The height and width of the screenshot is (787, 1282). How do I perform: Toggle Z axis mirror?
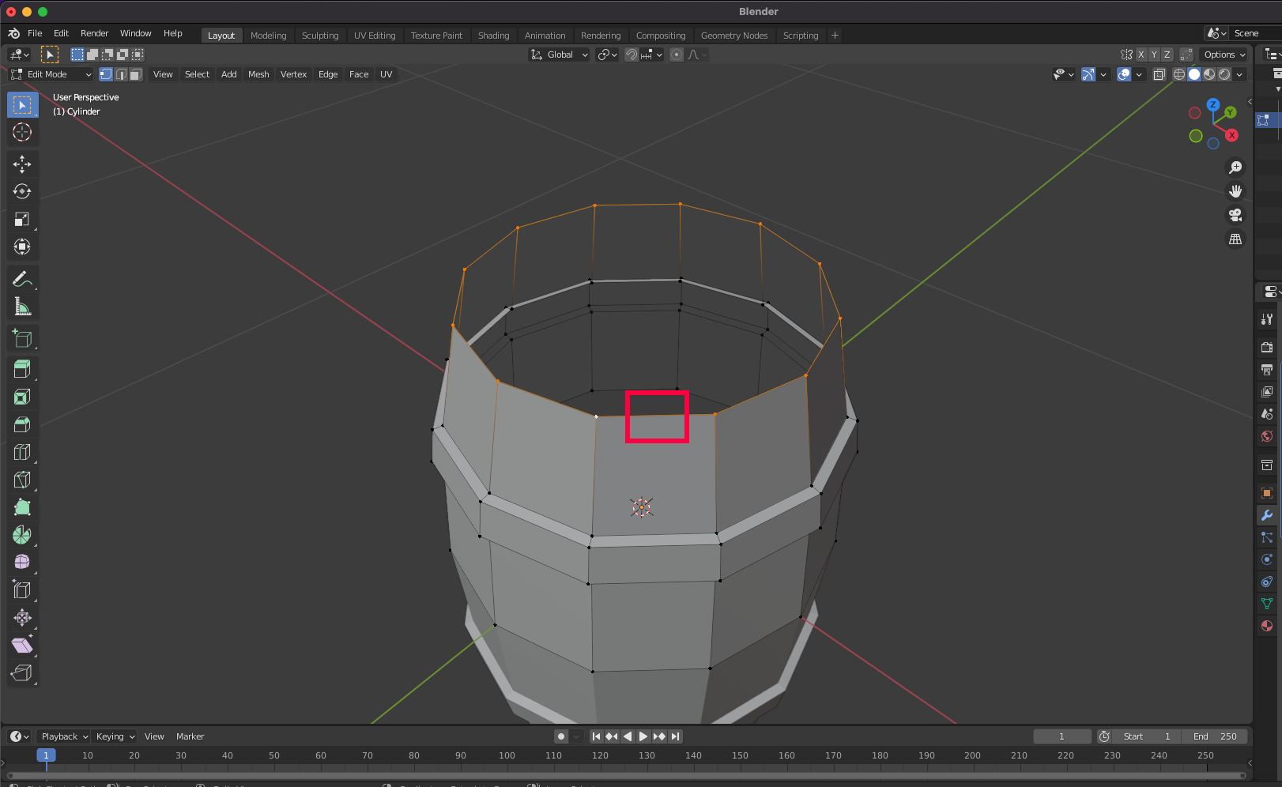click(1167, 55)
